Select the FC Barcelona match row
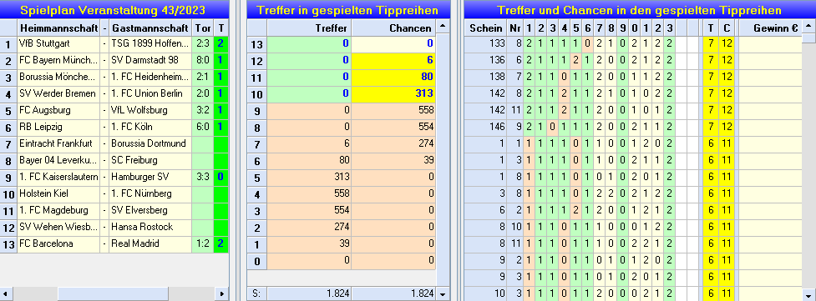Viewport: 816px width, 301px height. click(x=114, y=243)
